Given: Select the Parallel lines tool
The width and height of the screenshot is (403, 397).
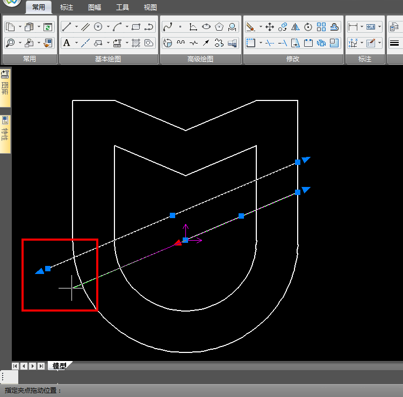Looking at the screenshot, I should point(85,27).
